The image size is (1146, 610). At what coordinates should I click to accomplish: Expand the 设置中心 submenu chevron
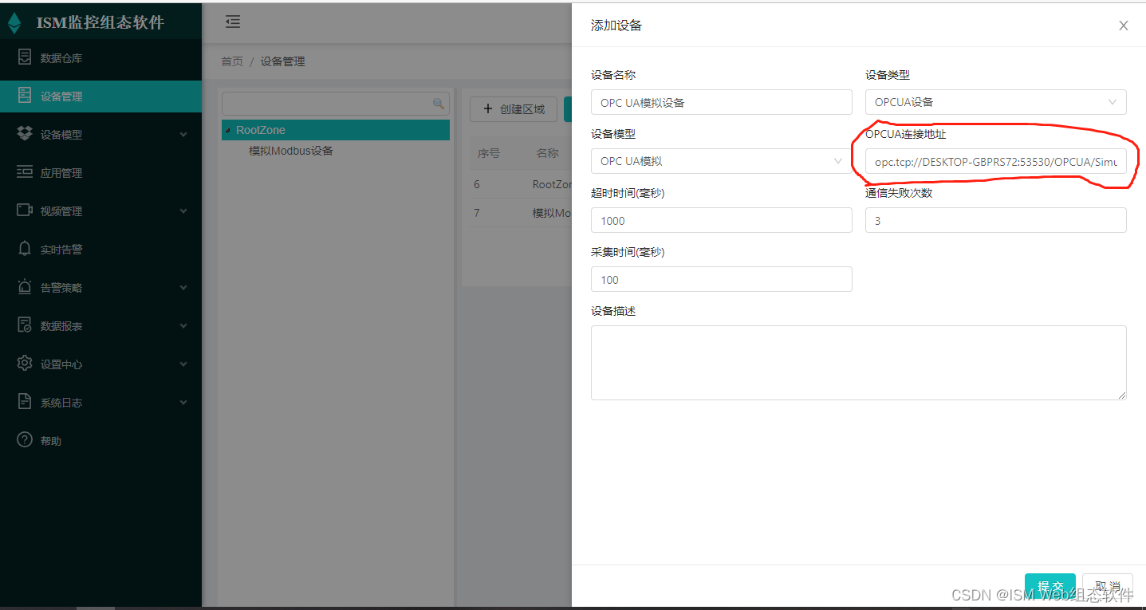tap(183, 364)
